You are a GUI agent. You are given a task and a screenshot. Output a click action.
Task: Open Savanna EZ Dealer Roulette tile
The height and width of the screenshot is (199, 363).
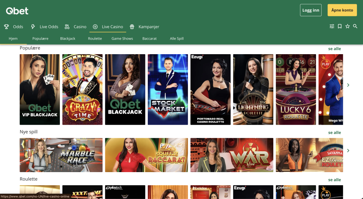click(309, 155)
